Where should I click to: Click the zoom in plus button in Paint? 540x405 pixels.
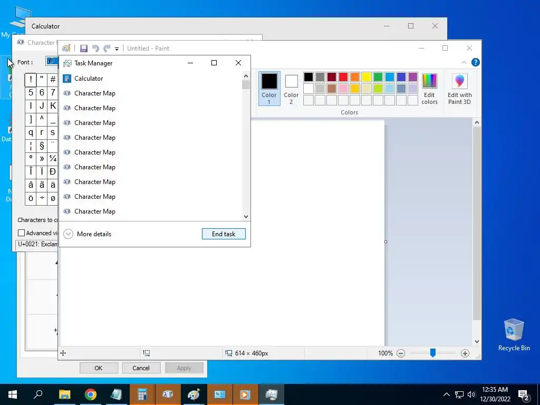pos(465,353)
